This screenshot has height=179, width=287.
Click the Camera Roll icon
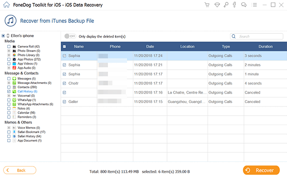point(14,46)
